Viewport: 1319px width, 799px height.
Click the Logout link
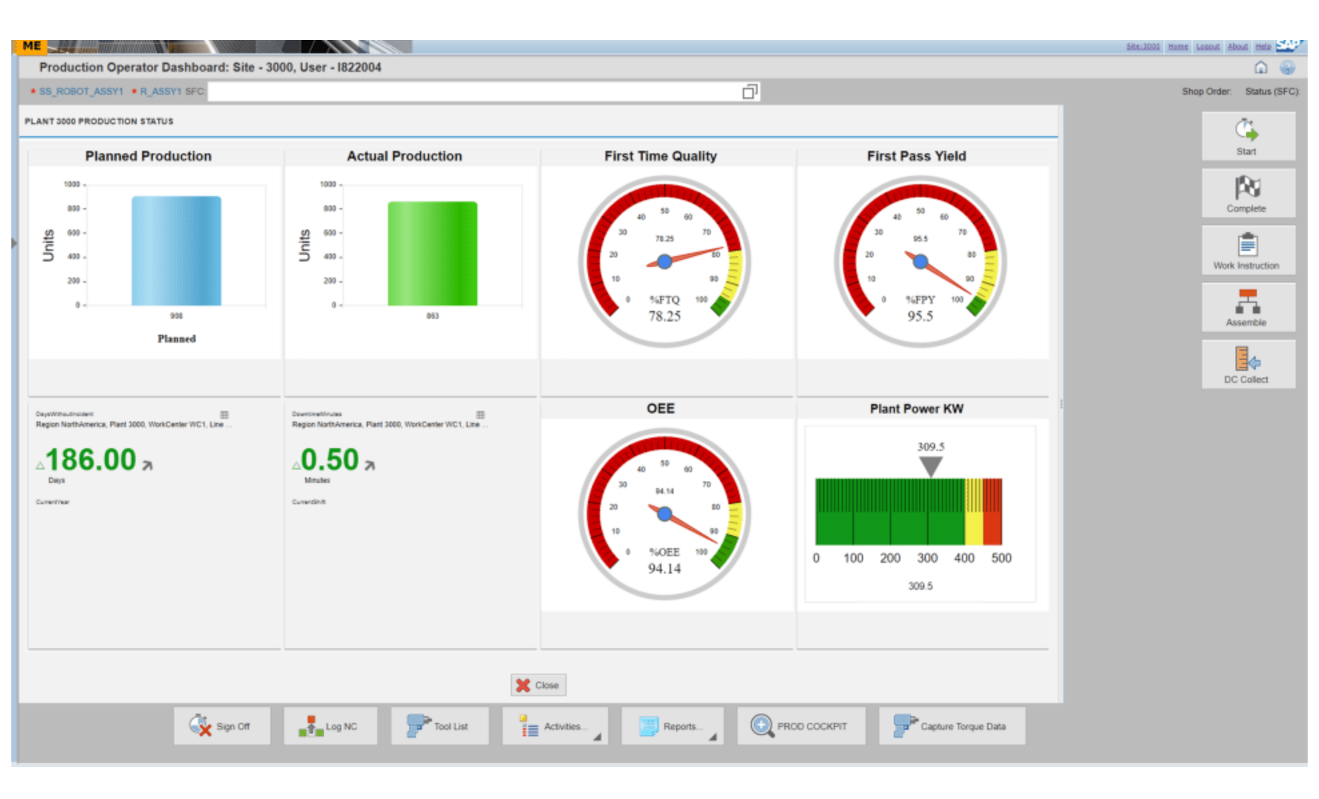click(x=1208, y=46)
